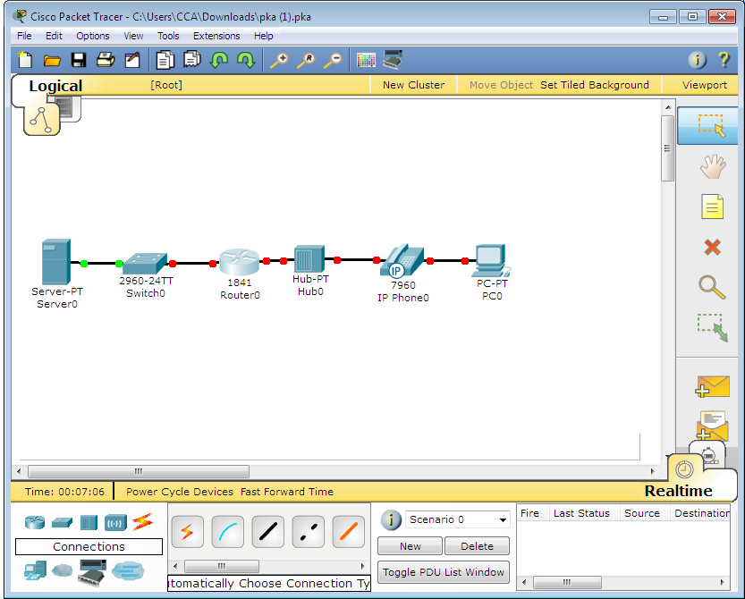Choose the red X Delete tool
The image size is (745, 599).
pyautogui.click(x=712, y=248)
